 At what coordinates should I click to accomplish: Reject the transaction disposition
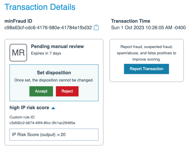67,91
